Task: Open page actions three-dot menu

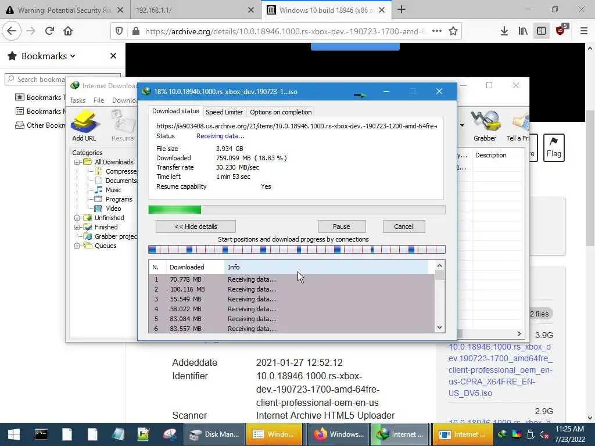Action: (x=437, y=31)
